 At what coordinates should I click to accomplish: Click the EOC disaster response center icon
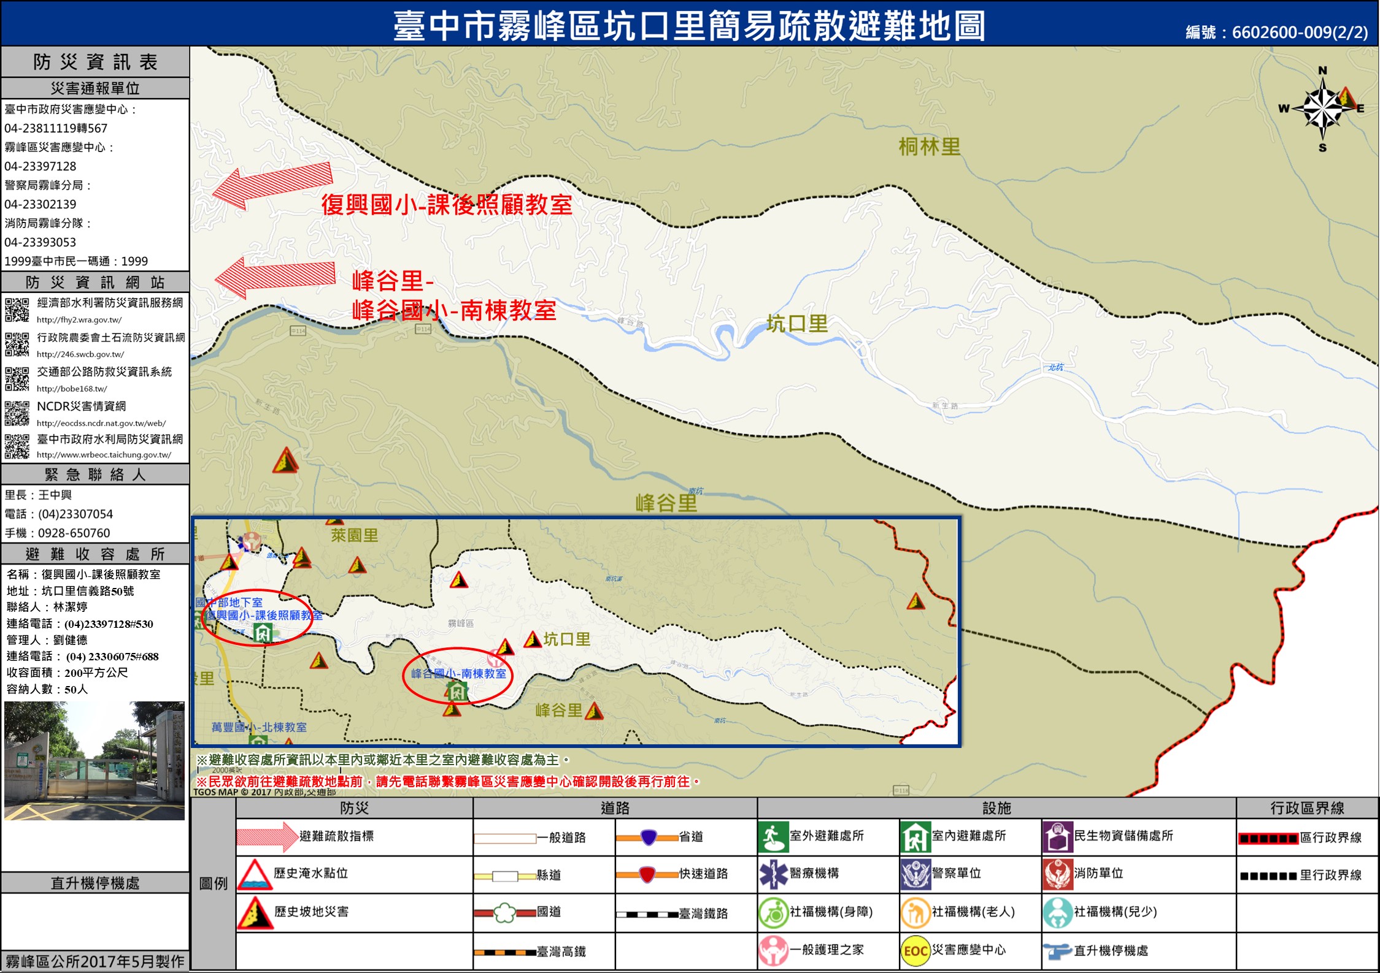(916, 951)
